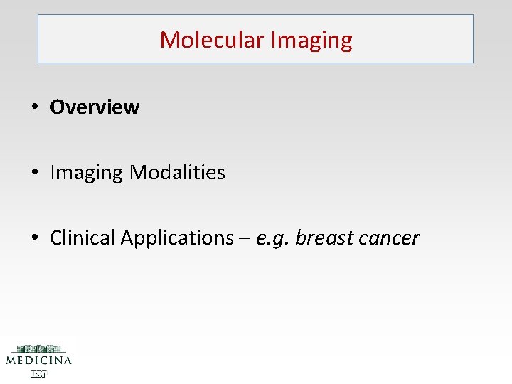The width and height of the screenshot is (512, 384).
Task: Click the Medicina building logo icon
Action: pos(39,348)
